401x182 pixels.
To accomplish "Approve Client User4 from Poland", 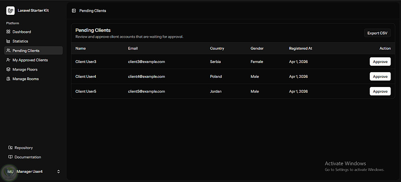I will 380,77.
